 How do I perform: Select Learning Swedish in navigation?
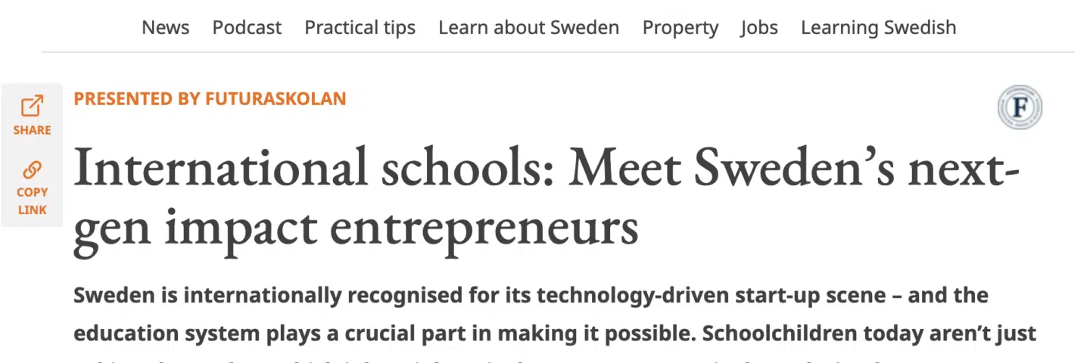878,28
